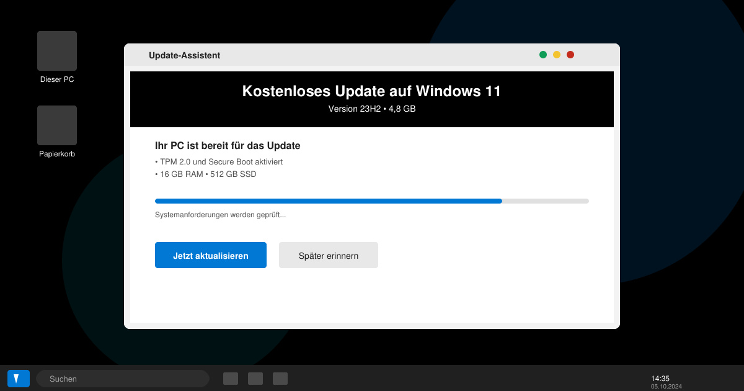Open the last pinned taskbar app
Viewport: 744px width, 391px height.
(x=280, y=379)
